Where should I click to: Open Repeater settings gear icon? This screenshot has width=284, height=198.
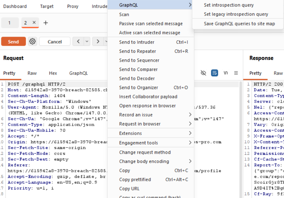pos(32,42)
